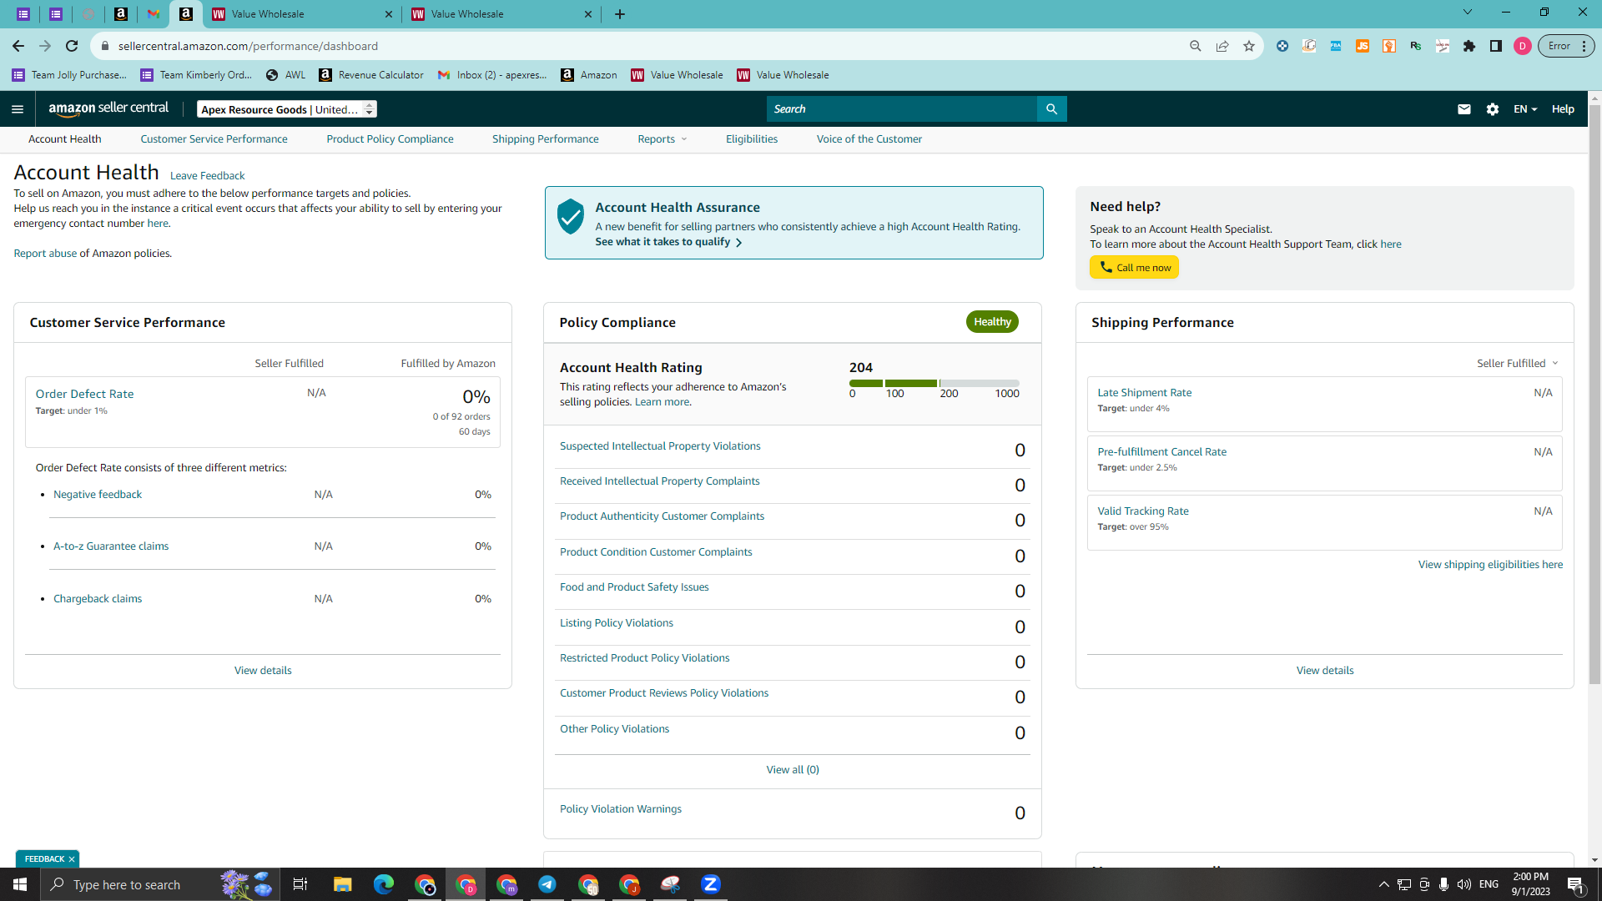Image resolution: width=1602 pixels, height=901 pixels.
Task: Open the Chrome Error menu button
Action: pyautogui.click(x=1566, y=46)
